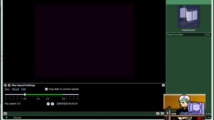Step to next frame button

(52, 104)
